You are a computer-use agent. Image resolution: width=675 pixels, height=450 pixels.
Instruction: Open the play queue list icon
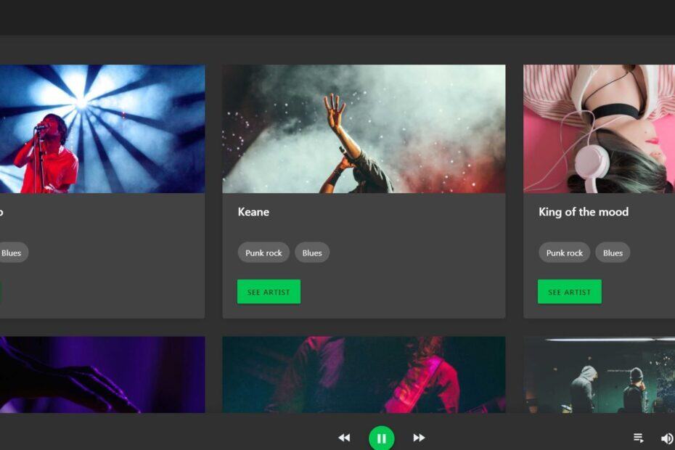tap(639, 438)
